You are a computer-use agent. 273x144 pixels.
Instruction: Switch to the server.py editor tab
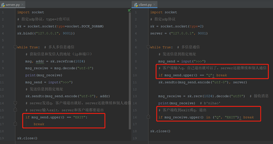[13, 5]
